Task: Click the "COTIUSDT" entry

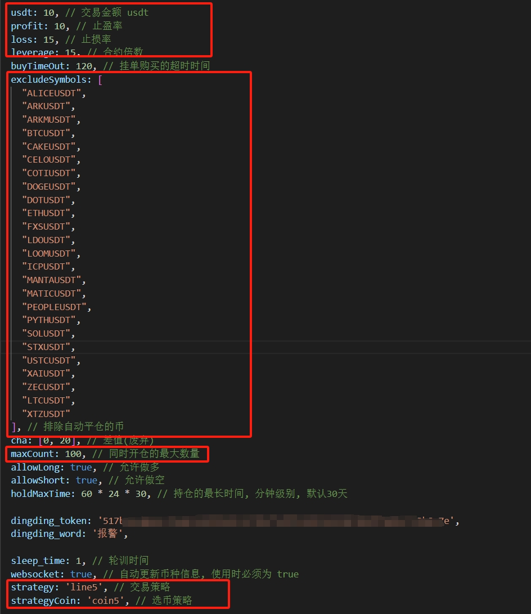Action: click(48, 173)
